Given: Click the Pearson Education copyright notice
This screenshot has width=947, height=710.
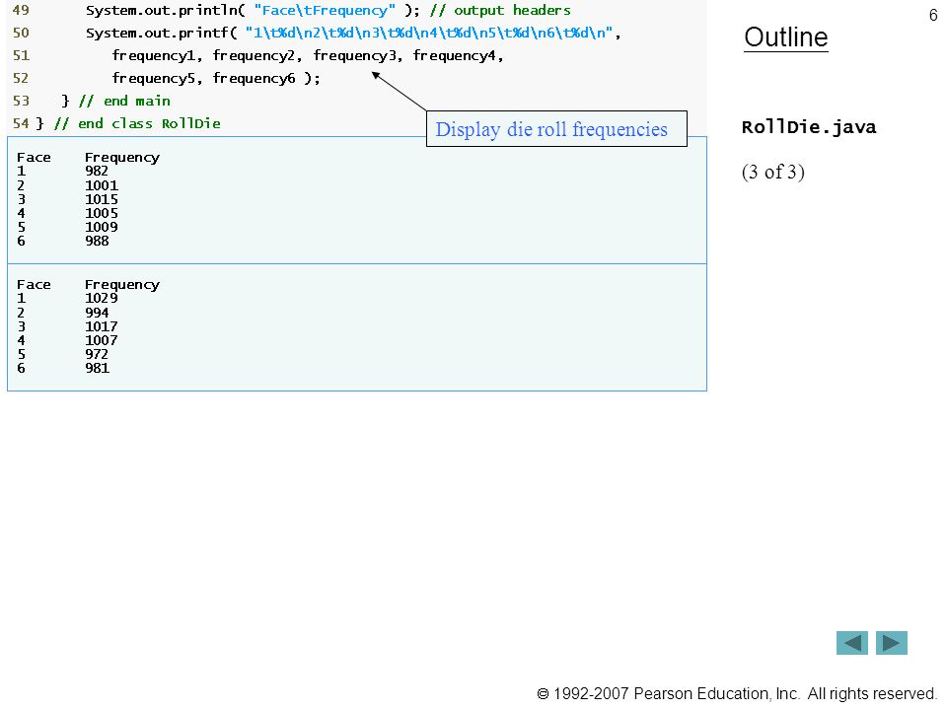Looking at the screenshot, I should (x=737, y=693).
